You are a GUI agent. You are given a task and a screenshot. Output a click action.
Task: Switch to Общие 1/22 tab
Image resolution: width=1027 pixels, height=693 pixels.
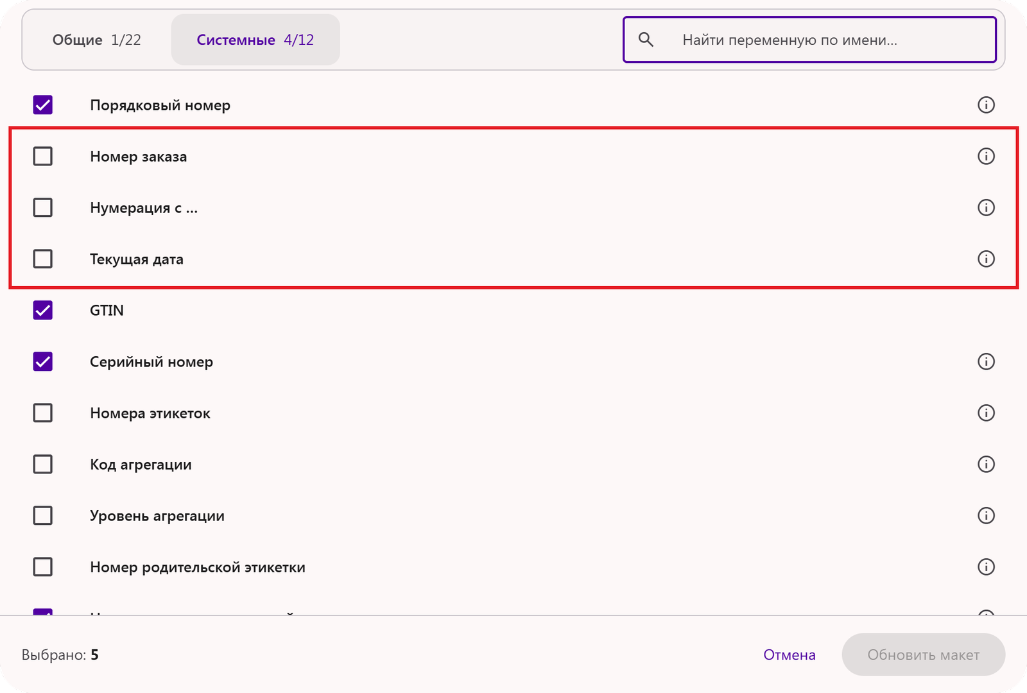click(x=97, y=40)
